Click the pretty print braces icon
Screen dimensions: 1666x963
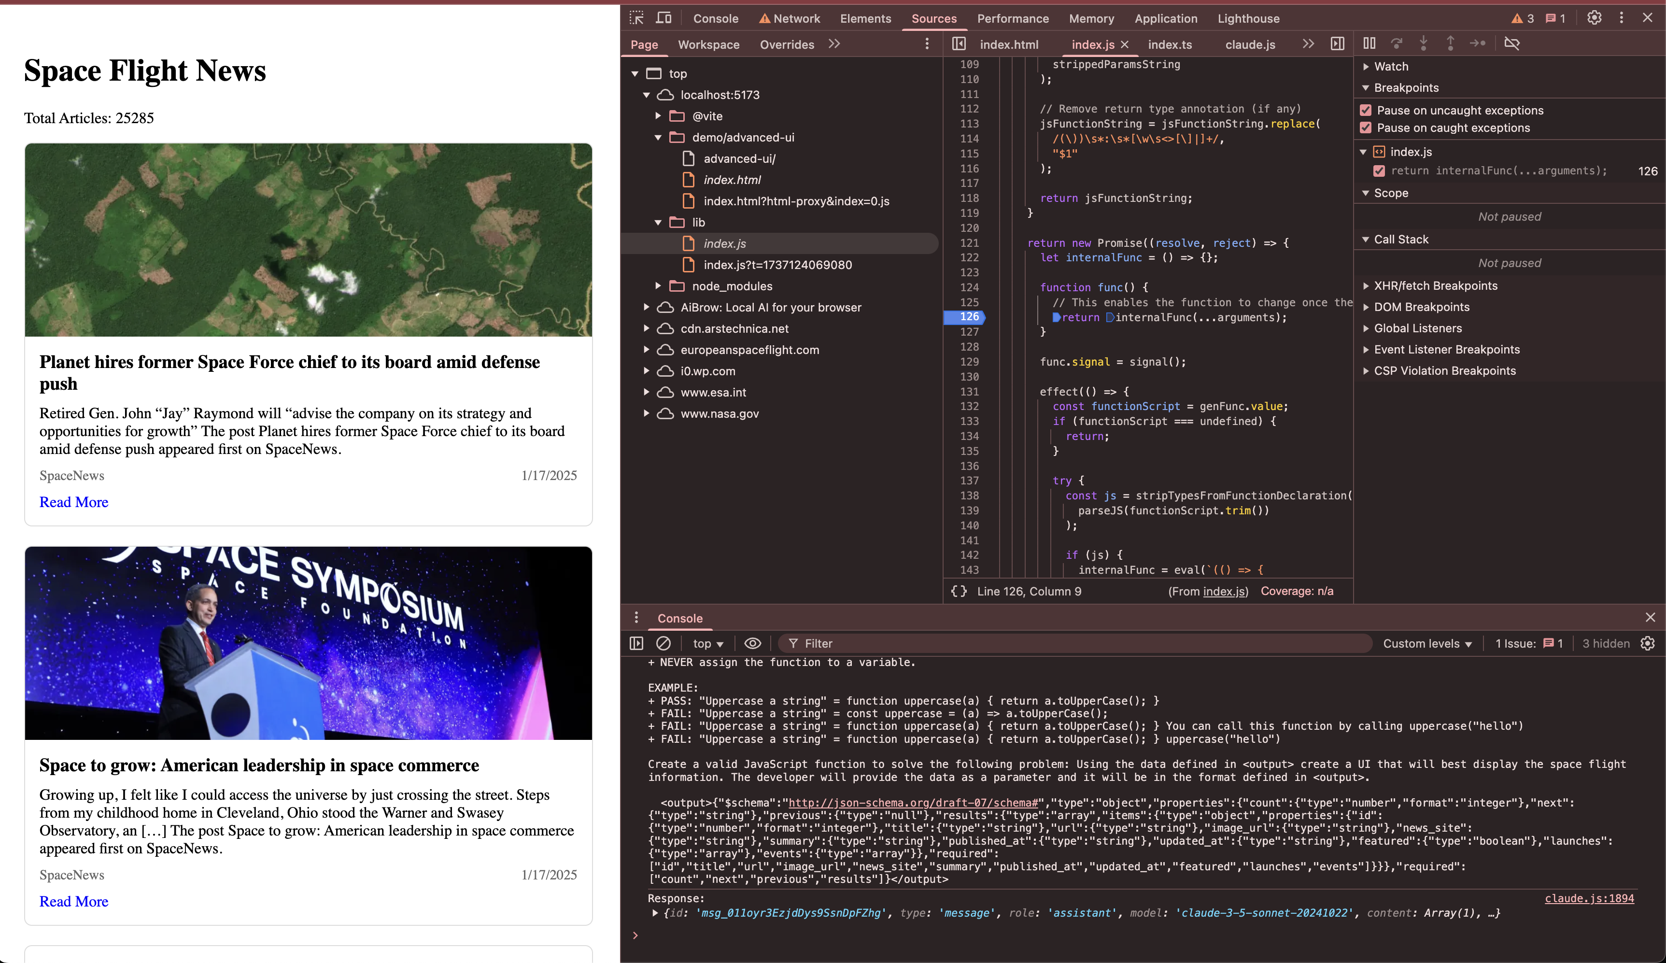click(x=959, y=591)
